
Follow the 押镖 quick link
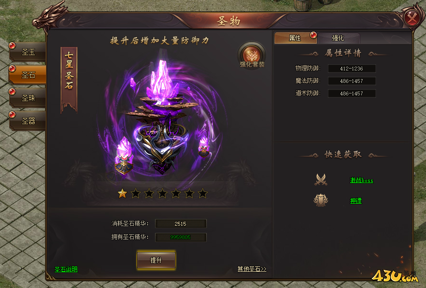click(356, 201)
